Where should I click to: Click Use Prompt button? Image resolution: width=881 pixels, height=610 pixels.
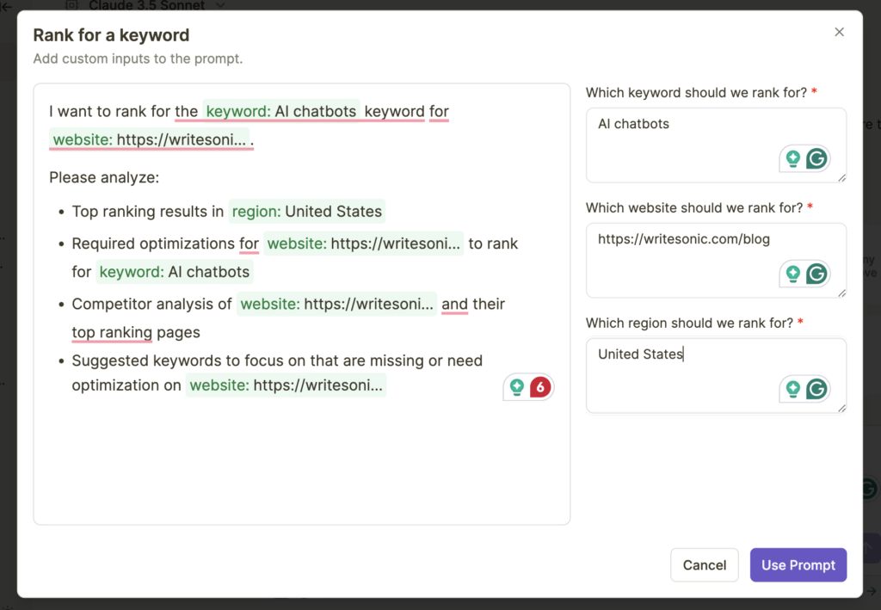click(798, 565)
